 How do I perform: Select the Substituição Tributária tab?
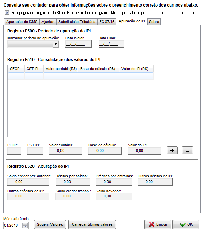[77, 22]
